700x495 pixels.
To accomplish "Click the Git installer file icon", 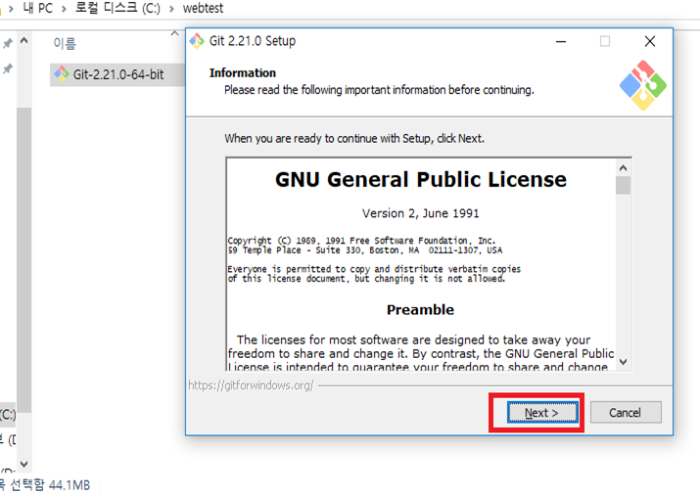I will point(61,73).
